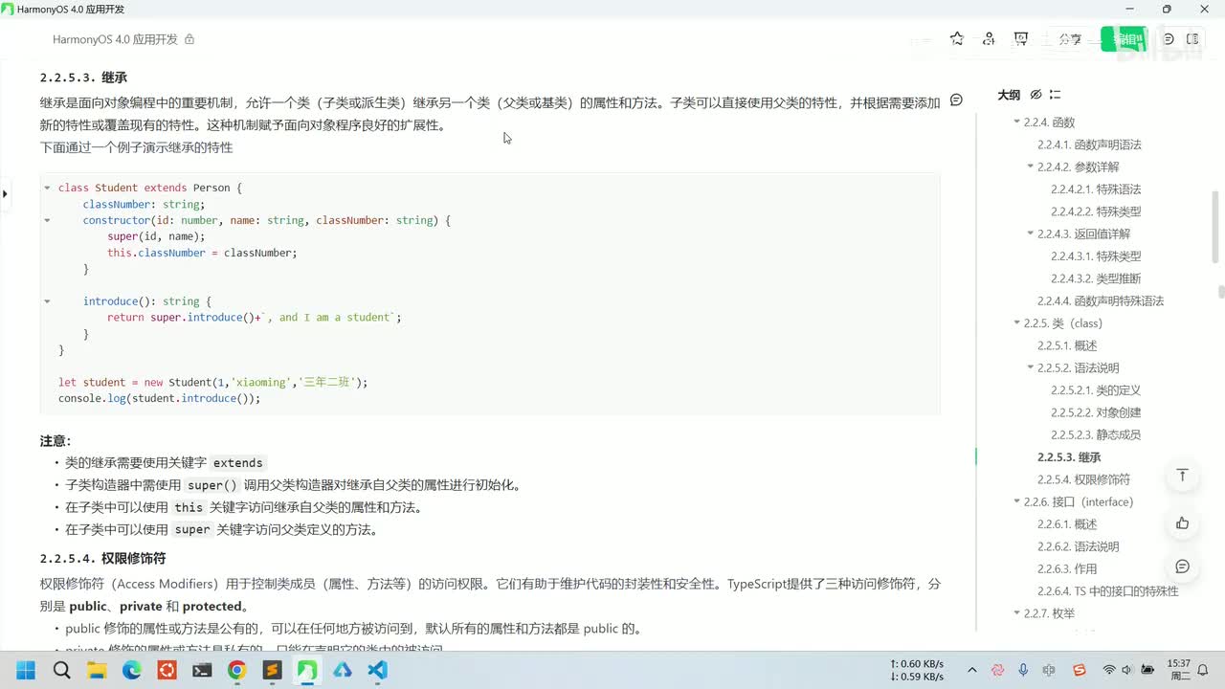The image size is (1225, 689).
Task: Open the Windows Start menu
Action: (26, 671)
